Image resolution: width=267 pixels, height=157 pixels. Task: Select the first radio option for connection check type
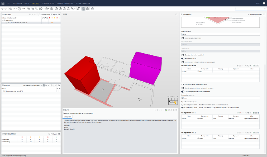182,105
